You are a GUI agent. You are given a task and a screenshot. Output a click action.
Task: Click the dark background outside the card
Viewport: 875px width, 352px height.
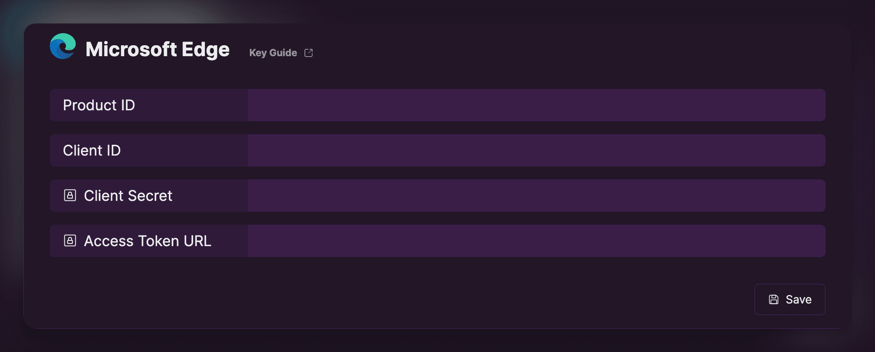pos(405,341)
